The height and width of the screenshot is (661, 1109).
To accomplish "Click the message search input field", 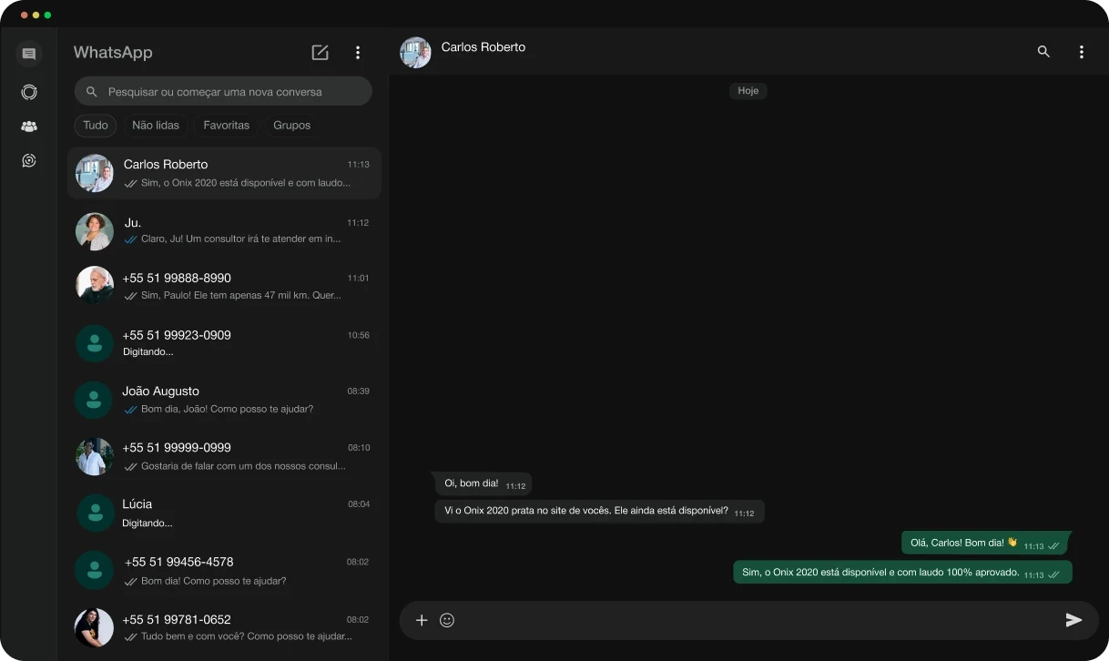I will 223,91.
